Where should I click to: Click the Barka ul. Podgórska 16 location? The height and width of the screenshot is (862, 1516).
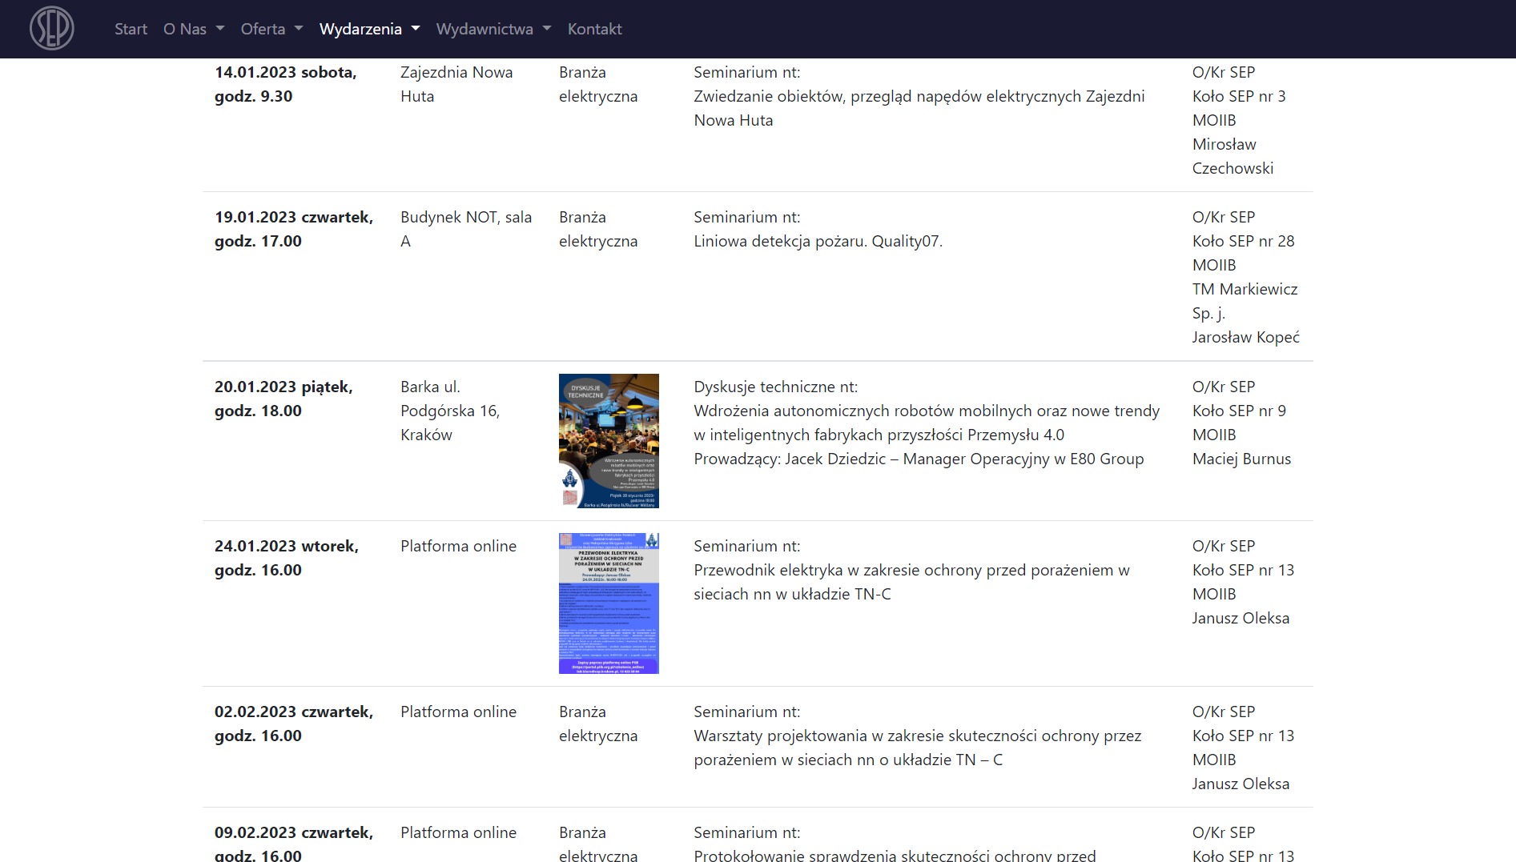coord(449,411)
